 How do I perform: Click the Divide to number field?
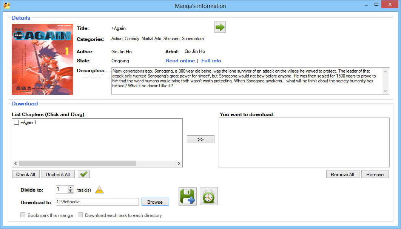coord(62,189)
